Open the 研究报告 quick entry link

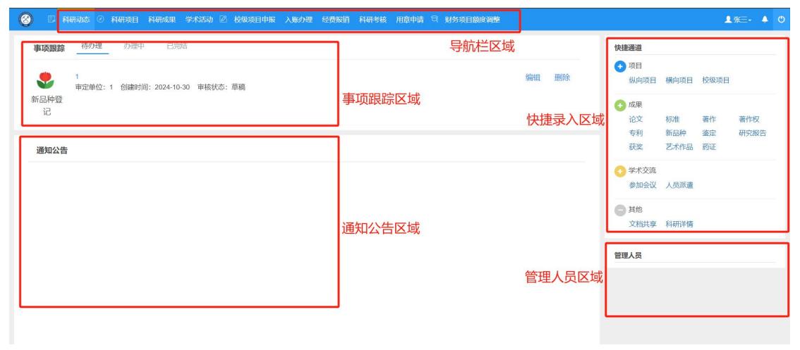[752, 132]
